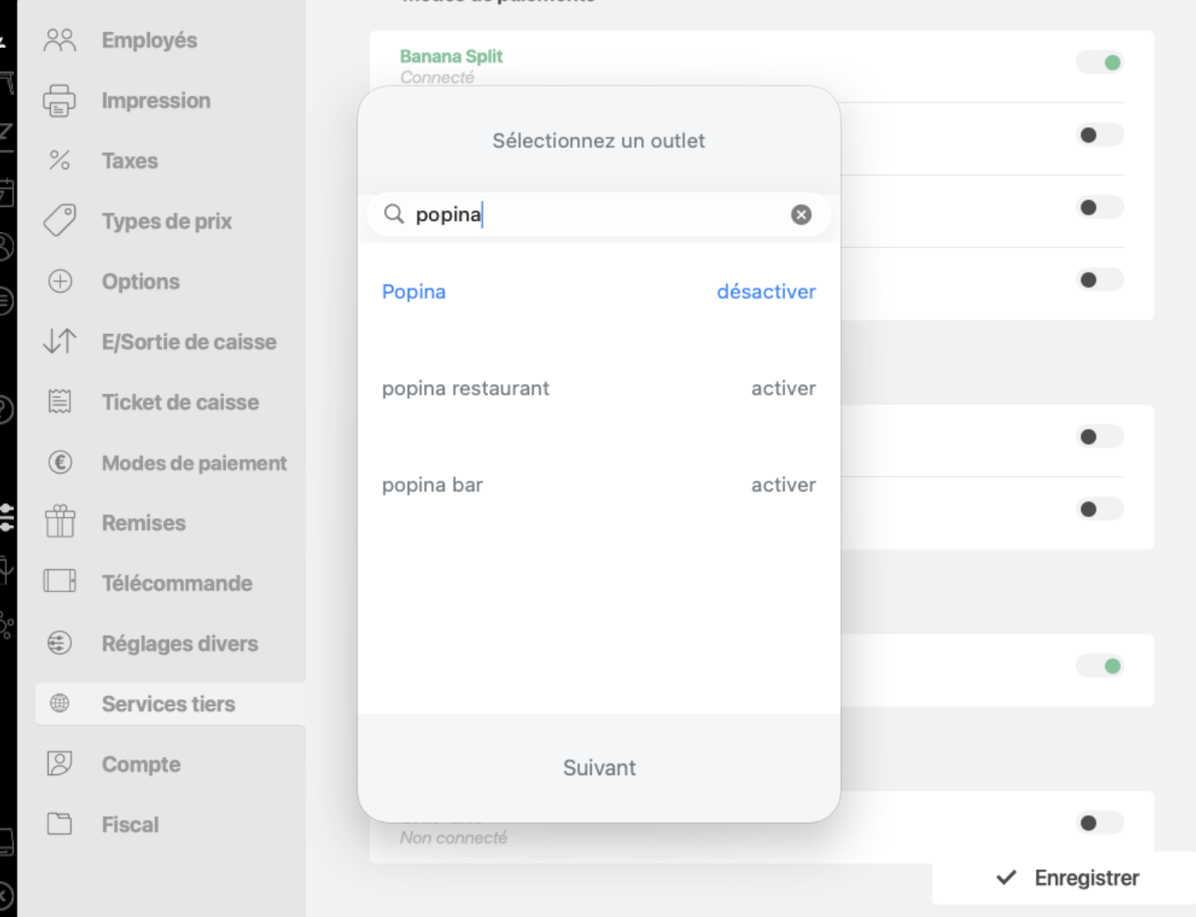Clear the popina search with the X button
The height and width of the screenshot is (917, 1196).
(x=801, y=214)
